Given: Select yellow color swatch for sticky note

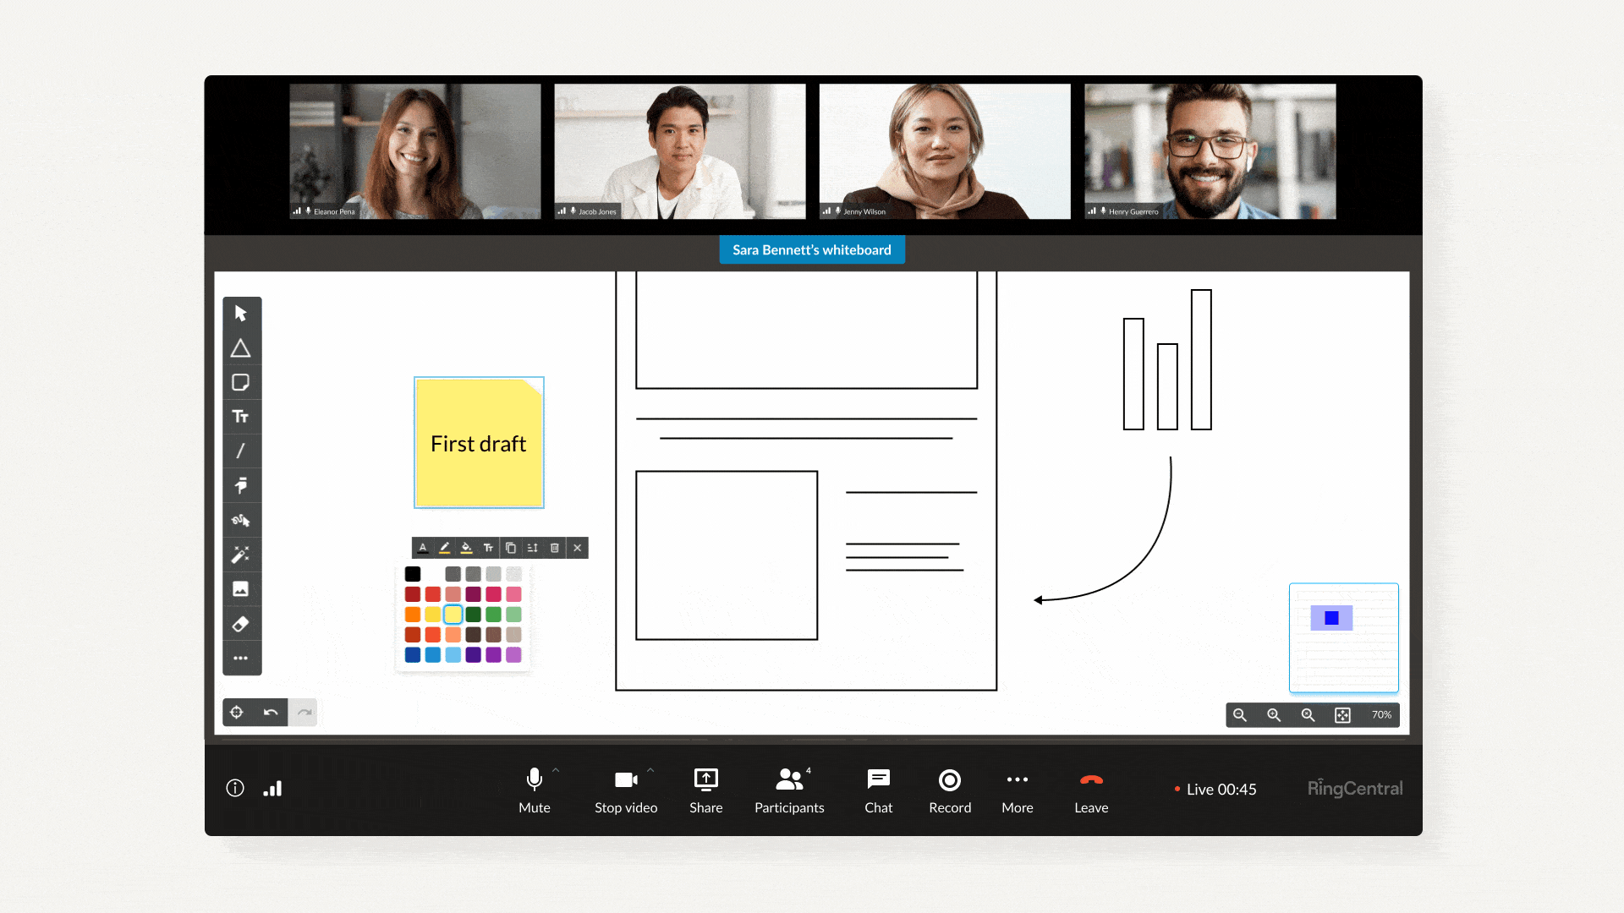Looking at the screenshot, I should click(x=452, y=615).
